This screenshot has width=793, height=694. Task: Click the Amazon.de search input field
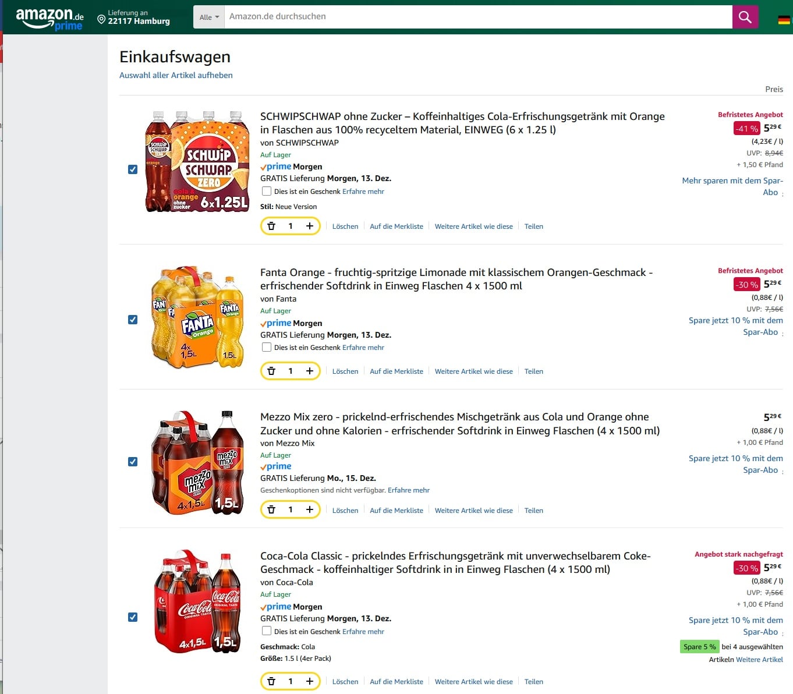[x=477, y=17]
